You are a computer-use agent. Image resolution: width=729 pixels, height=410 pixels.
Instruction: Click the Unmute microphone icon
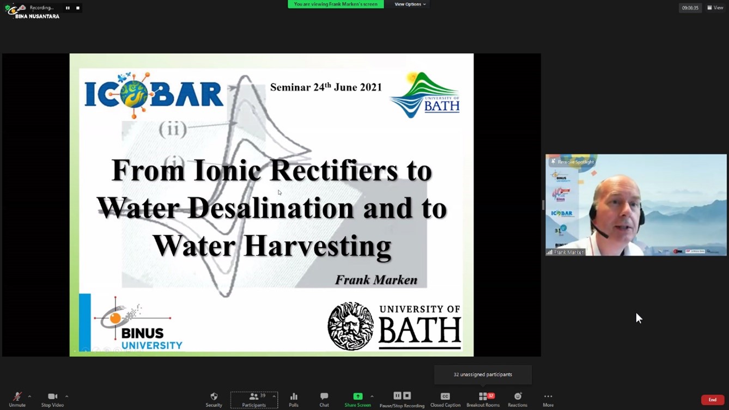point(17,396)
